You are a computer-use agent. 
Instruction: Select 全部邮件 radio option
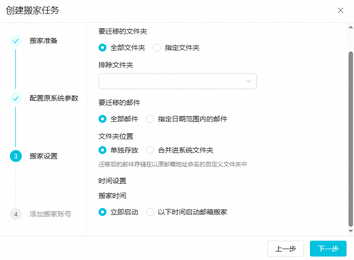coord(102,119)
